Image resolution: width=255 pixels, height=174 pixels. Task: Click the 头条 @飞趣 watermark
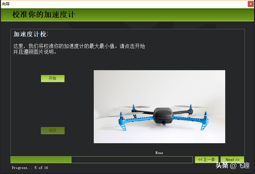pos(233,165)
